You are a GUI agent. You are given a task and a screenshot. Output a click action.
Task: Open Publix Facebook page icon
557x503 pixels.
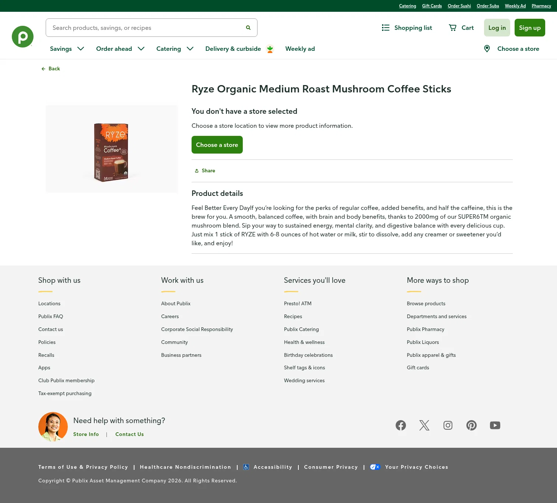click(401, 425)
